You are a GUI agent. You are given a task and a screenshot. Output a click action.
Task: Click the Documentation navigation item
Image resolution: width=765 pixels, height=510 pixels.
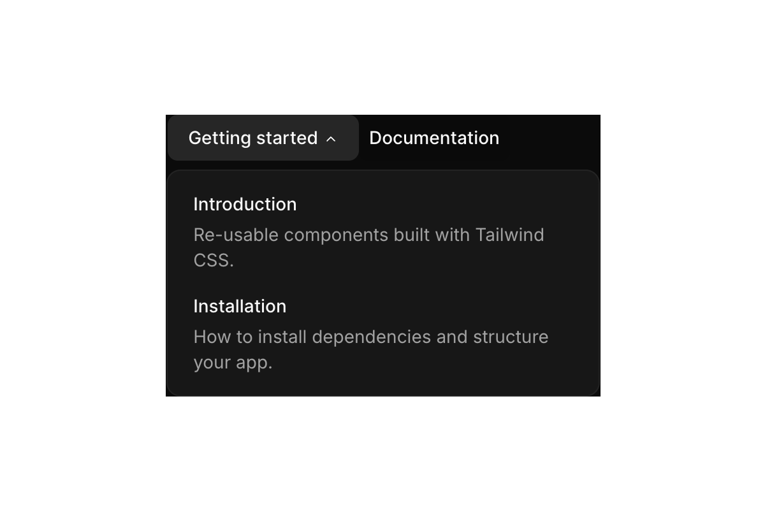point(433,138)
